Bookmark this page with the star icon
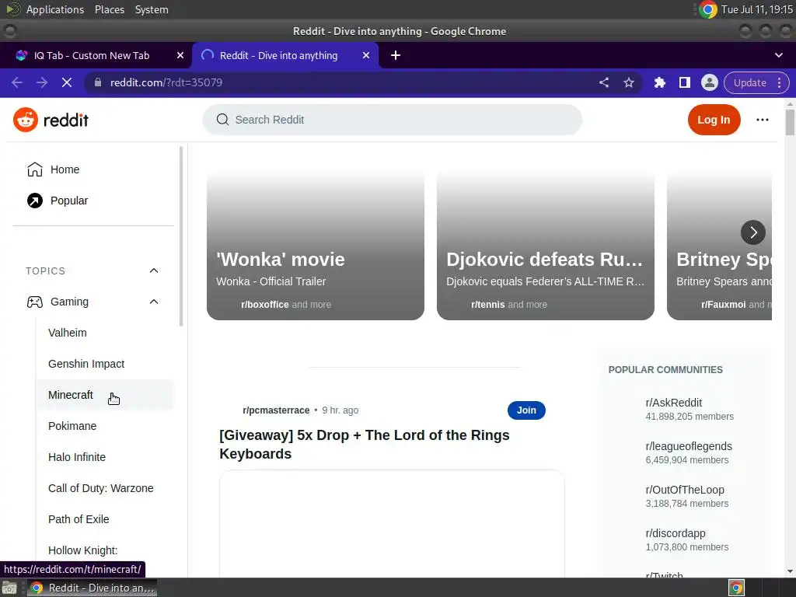The width and height of the screenshot is (796, 597). click(628, 82)
